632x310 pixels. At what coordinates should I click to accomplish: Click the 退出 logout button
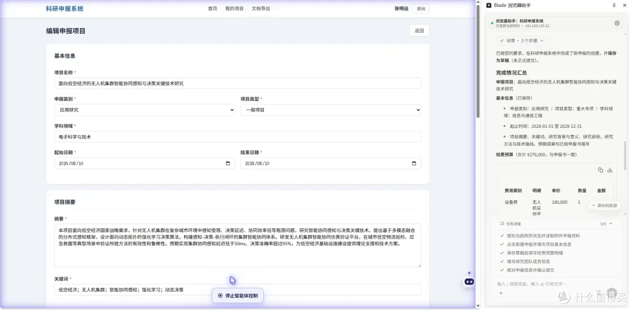click(421, 8)
